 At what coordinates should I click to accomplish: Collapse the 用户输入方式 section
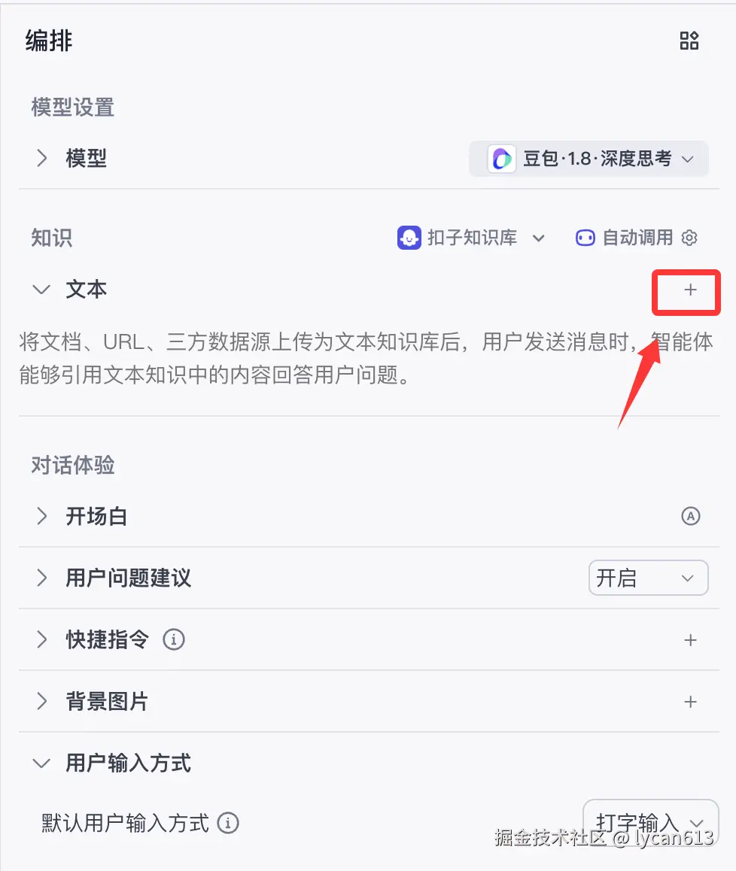point(41,763)
